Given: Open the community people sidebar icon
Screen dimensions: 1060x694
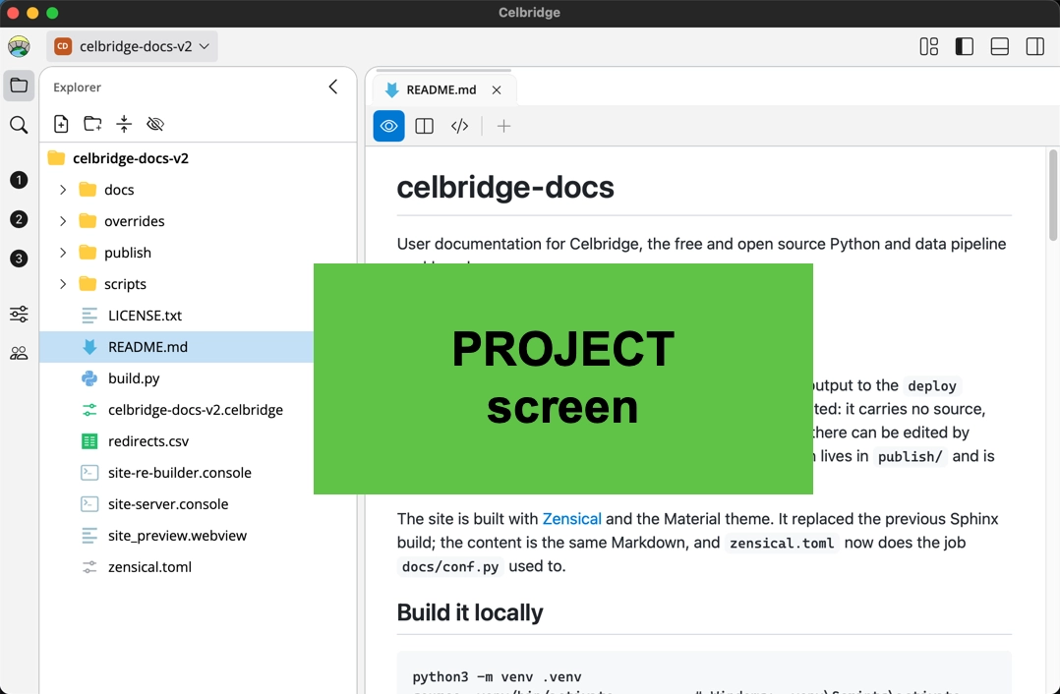Looking at the screenshot, I should pyautogui.click(x=19, y=354).
